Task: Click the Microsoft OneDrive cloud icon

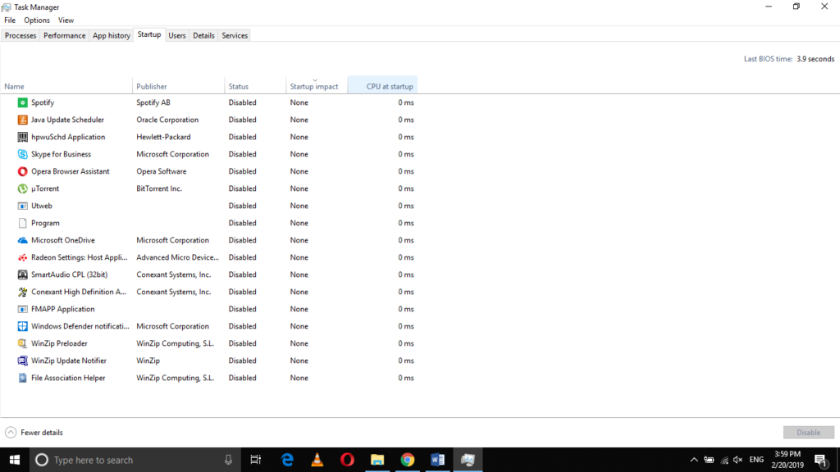Action: pyautogui.click(x=22, y=240)
